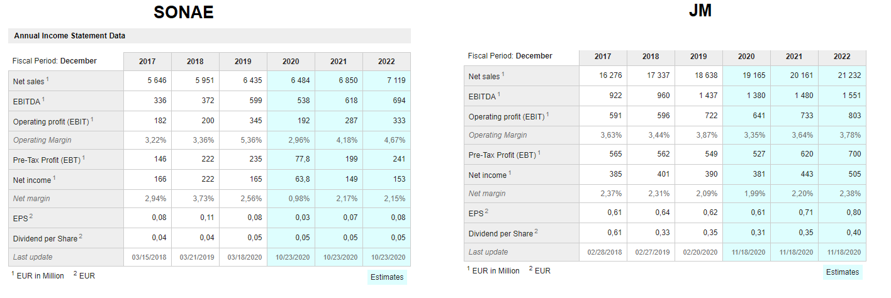Click the SONAE table Estimates legend
891x298 pixels.
387,277
